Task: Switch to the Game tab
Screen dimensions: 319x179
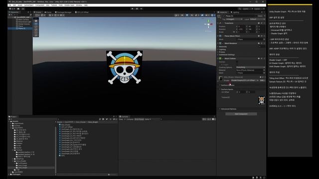Action: [48, 12]
